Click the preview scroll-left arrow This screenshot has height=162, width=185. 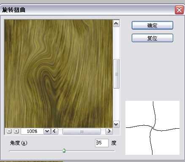pyautogui.click(x=54, y=131)
